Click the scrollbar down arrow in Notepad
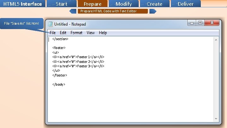This screenshot has height=128, width=227. tap(216, 119)
